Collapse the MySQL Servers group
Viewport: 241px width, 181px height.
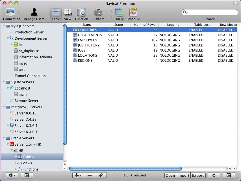pos(4,26)
